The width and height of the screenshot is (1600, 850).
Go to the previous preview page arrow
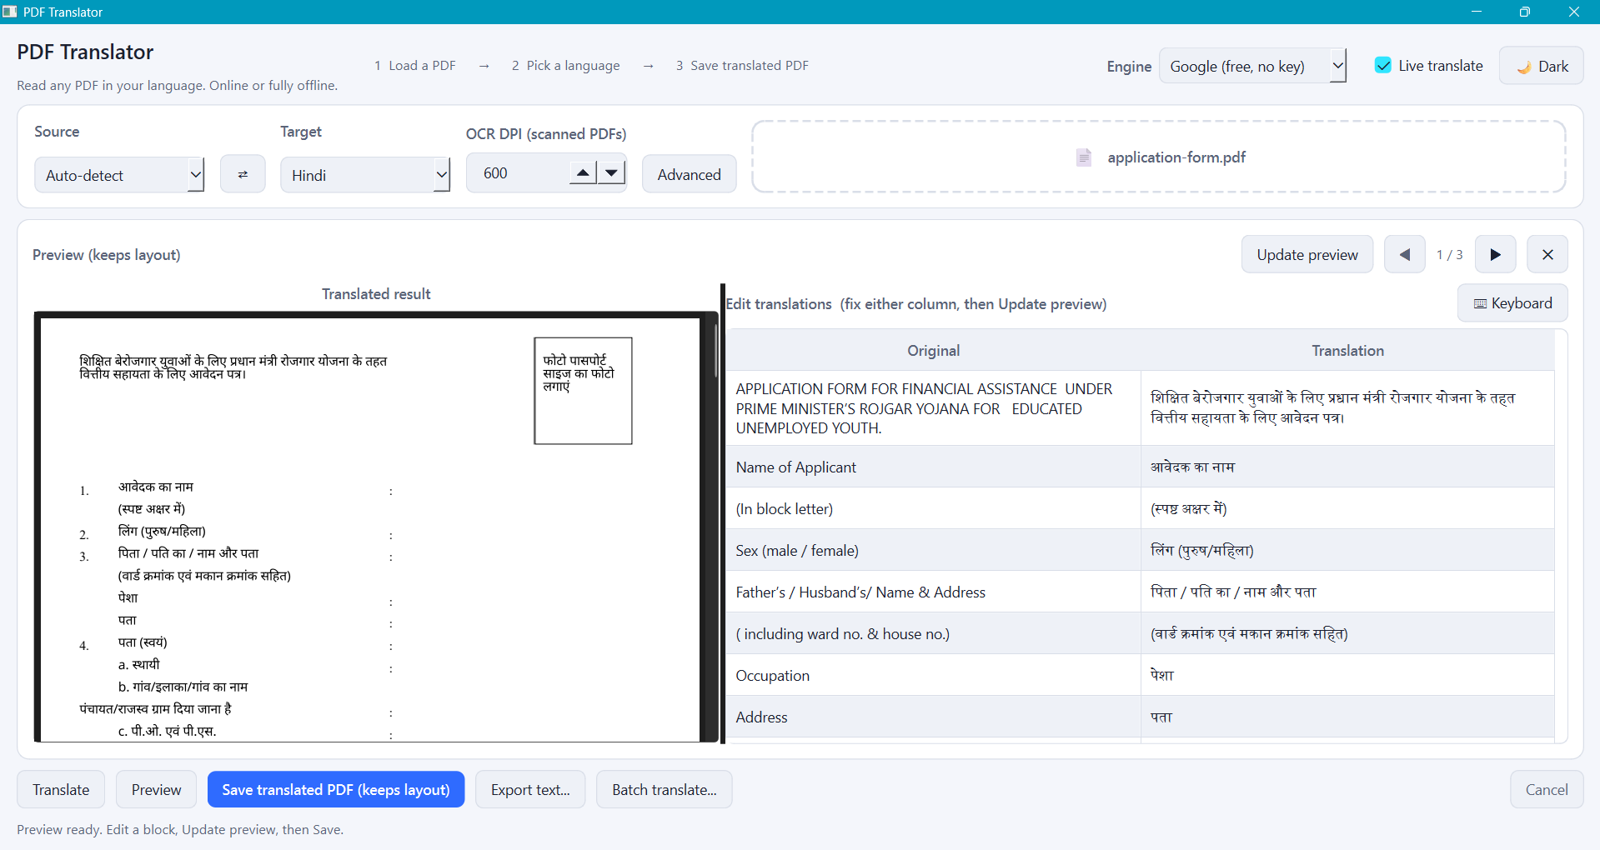[1404, 254]
